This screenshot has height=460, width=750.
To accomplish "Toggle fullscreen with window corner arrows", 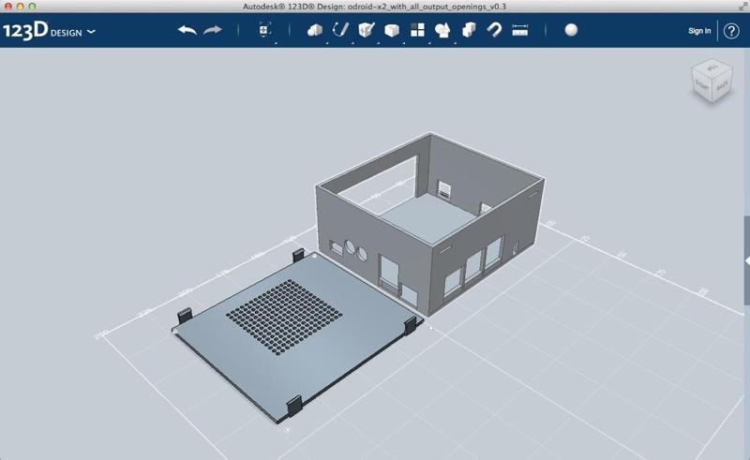I will click(x=742, y=7).
